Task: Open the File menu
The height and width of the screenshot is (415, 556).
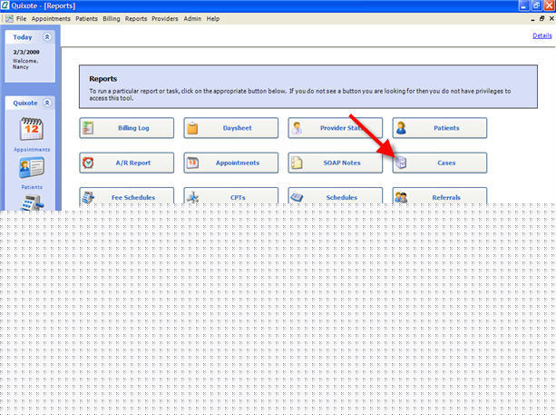Action: 21,18
